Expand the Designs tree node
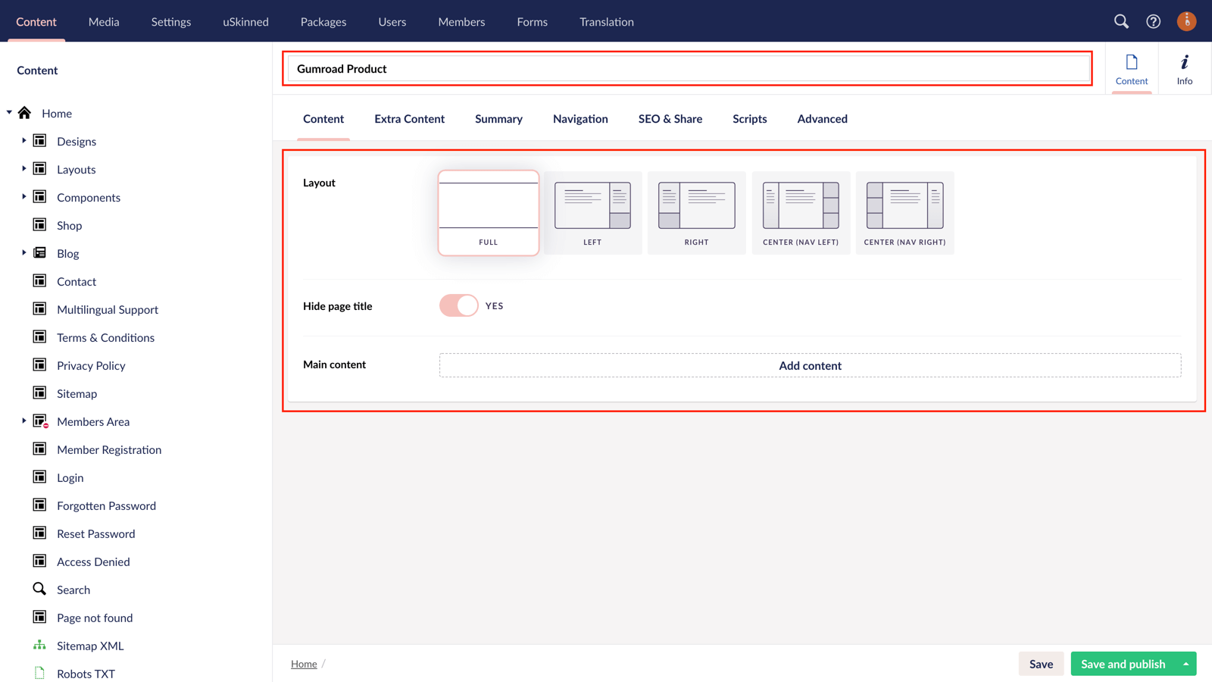Viewport: 1212px width, 682px height. pyautogui.click(x=23, y=141)
